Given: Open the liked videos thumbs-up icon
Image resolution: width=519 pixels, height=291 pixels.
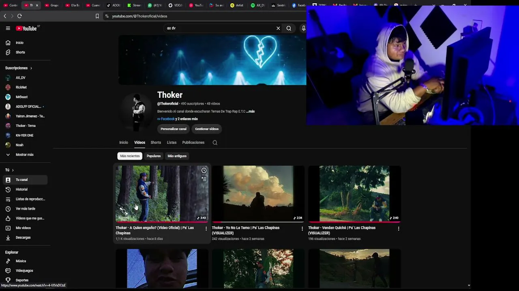Looking at the screenshot, I should tap(8, 218).
